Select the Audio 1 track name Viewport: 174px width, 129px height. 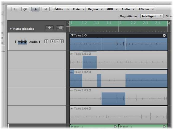35,42
